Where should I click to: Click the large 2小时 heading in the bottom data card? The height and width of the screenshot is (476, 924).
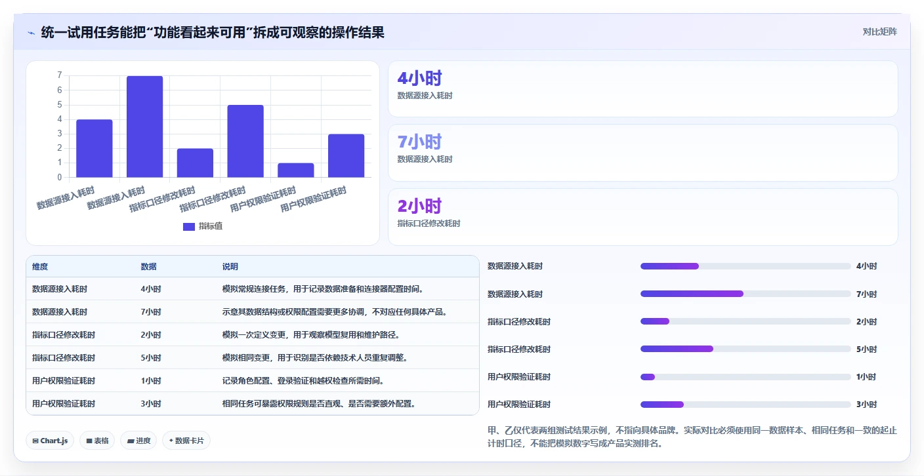(x=419, y=206)
